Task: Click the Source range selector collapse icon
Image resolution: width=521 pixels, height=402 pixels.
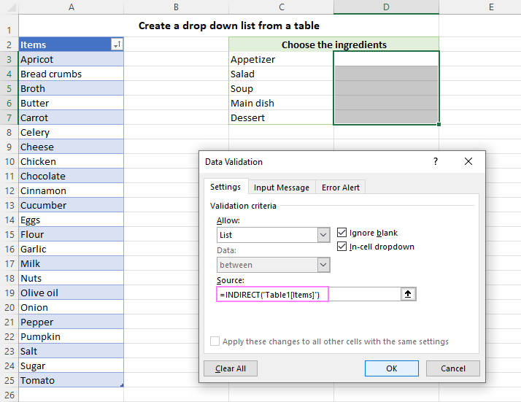Action: tap(408, 294)
